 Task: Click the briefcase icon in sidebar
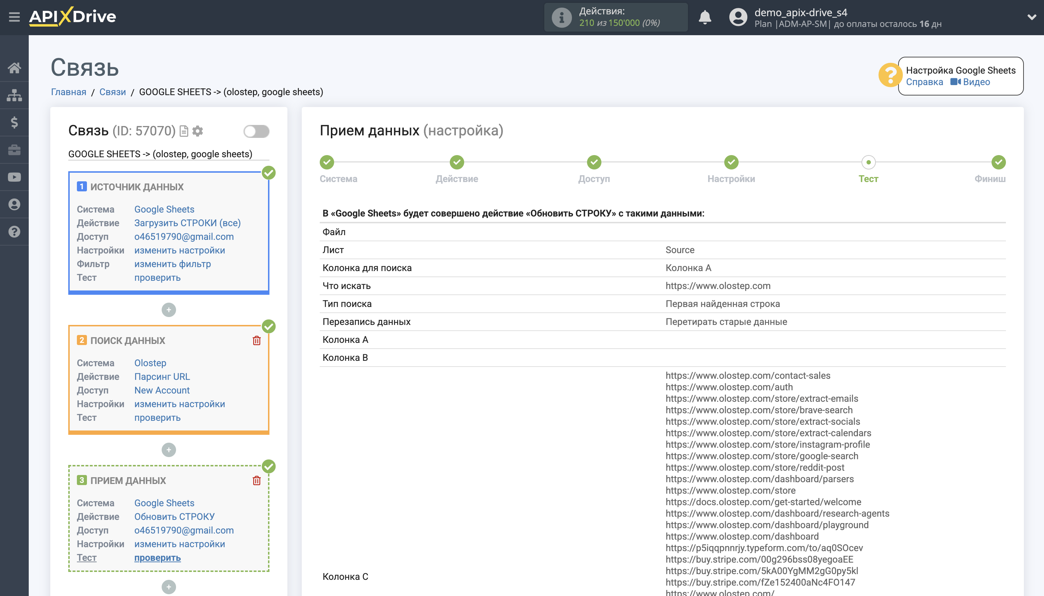(x=15, y=150)
